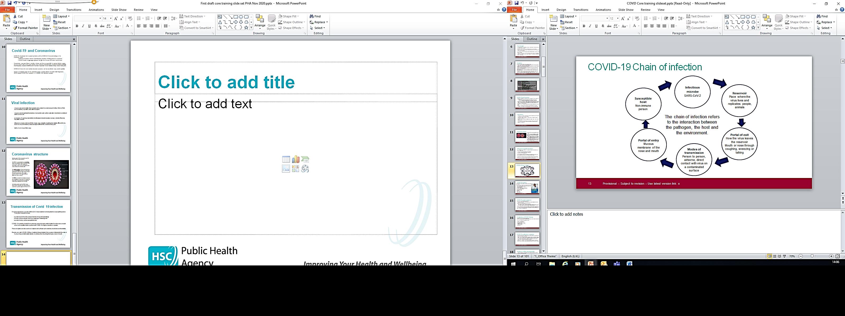The height and width of the screenshot is (316, 845).
Task: Insert chart via placeholder icon on blank slide
Action: click(x=295, y=159)
